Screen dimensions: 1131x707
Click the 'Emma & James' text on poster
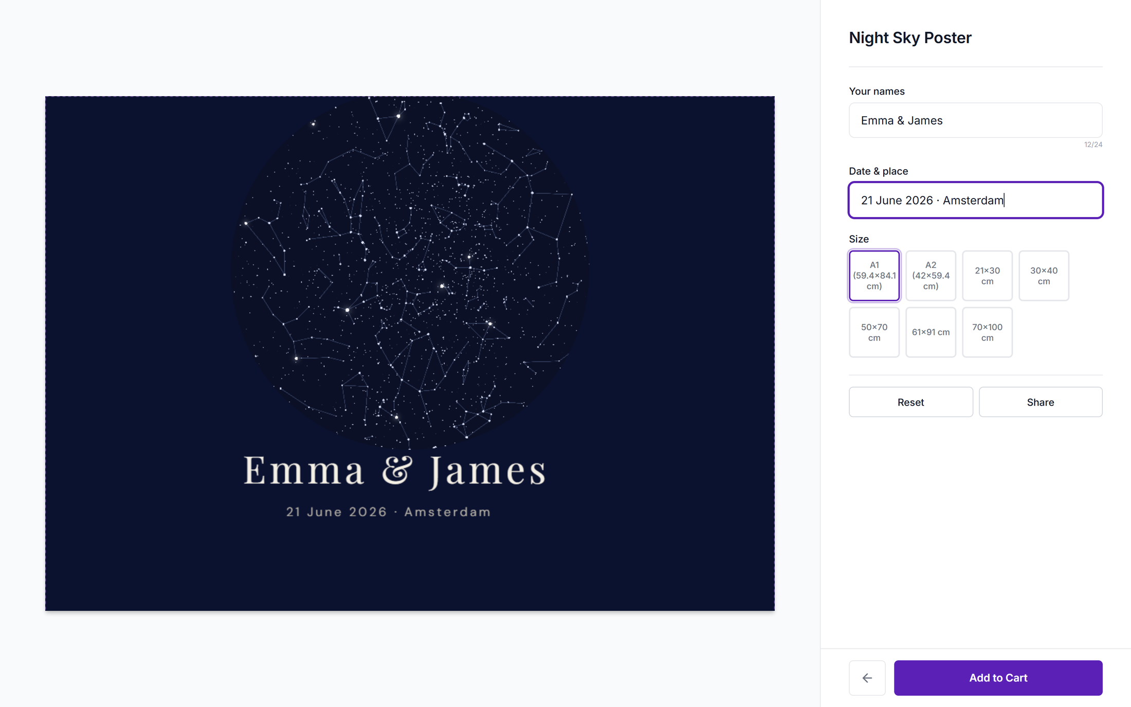click(x=395, y=471)
